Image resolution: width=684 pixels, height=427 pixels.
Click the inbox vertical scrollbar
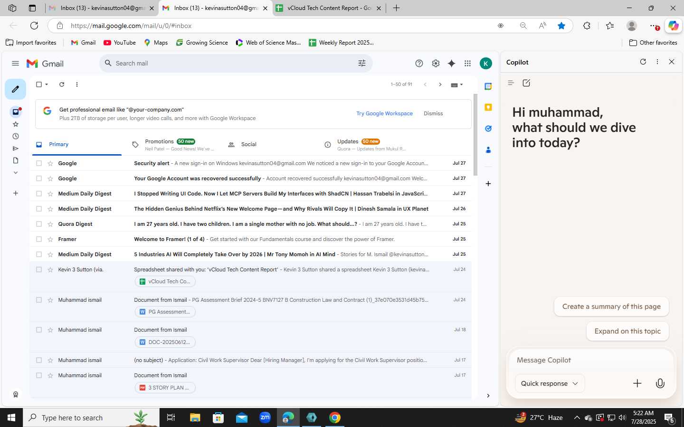[x=475, y=135]
